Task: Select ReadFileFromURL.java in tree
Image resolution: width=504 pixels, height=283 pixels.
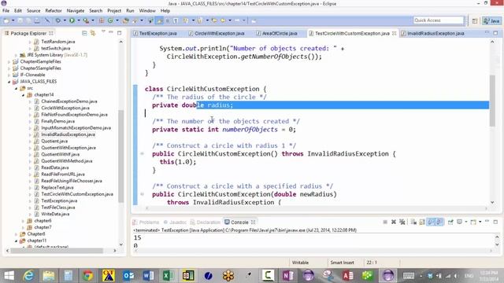Action: tap(63, 175)
